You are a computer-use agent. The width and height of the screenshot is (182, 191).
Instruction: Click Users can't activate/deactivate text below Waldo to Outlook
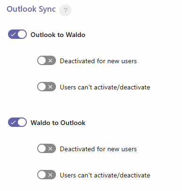tap(105, 175)
